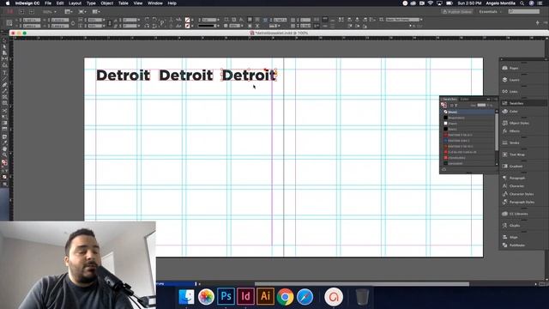Open the Paragraph Styles panel

coord(522,203)
